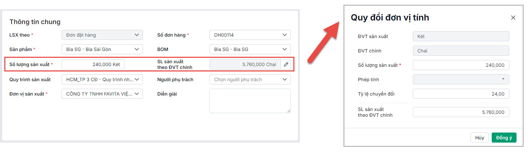Close the Quy đổi đơn vị tính dialog
This screenshot has width=532, height=153.
pos(513,18)
